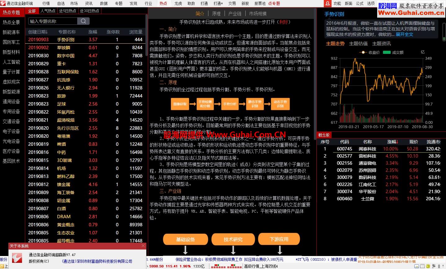This screenshot has width=446, height=269.
Task: Click the user account icon in top bar
Action: [x=328, y=3]
